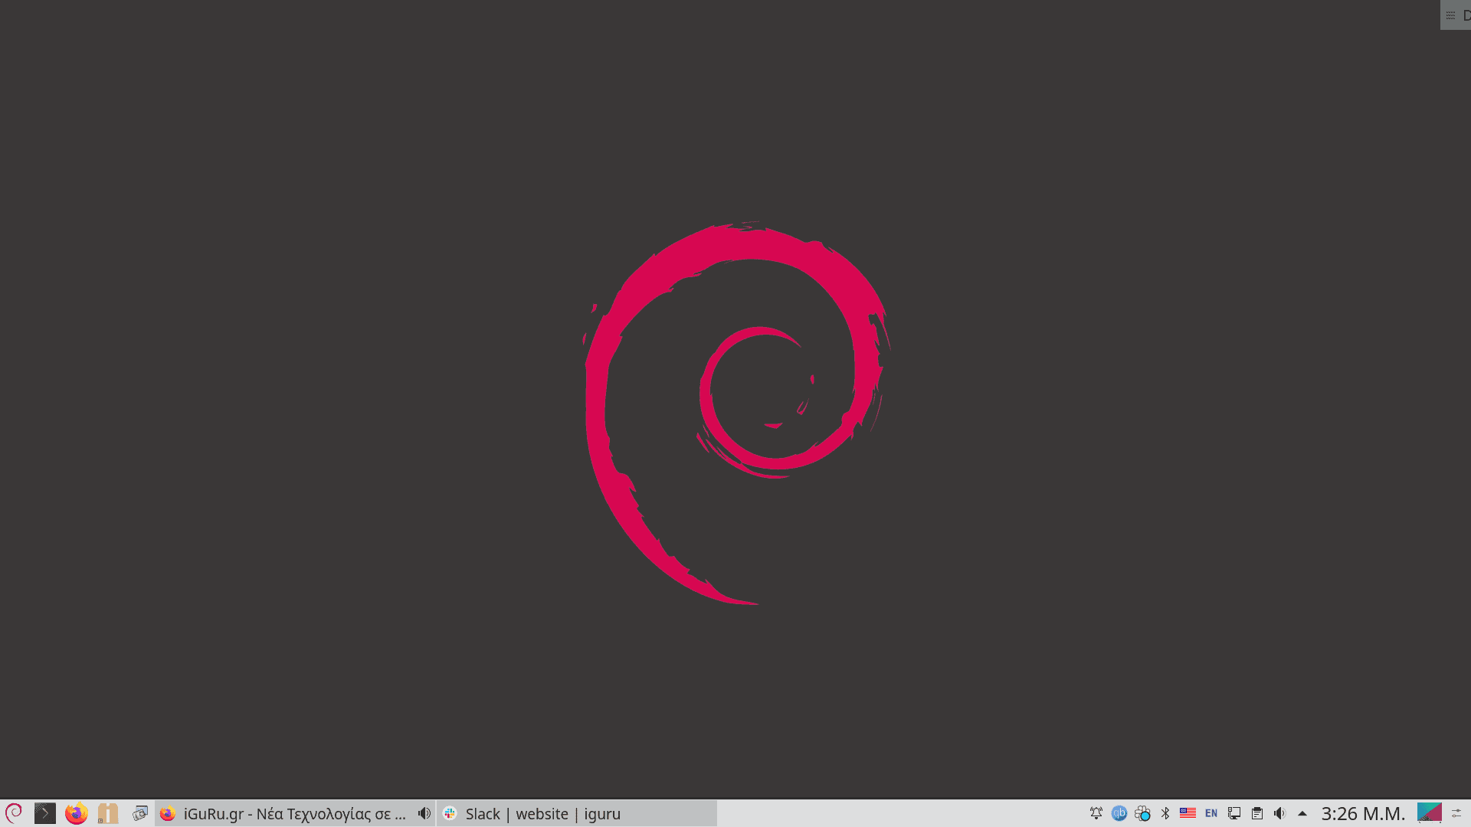Open the notifications bell in tray
This screenshot has width=1471, height=827.
[1096, 813]
